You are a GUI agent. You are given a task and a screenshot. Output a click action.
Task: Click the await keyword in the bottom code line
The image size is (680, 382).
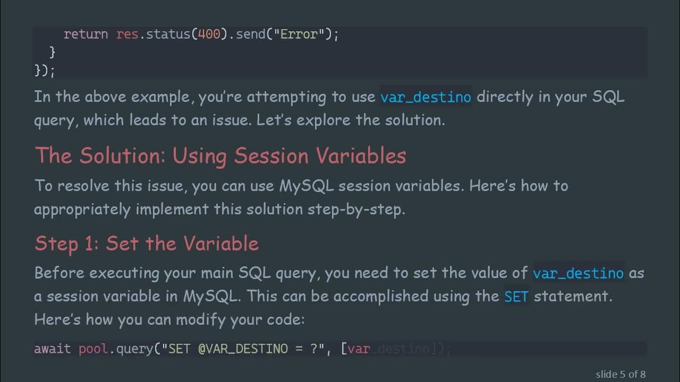pos(52,349)
